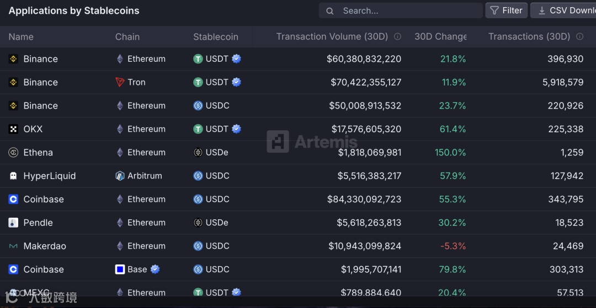Type in the Search field
This screenshot has width=596, height=308.
(x=408, y=10)
